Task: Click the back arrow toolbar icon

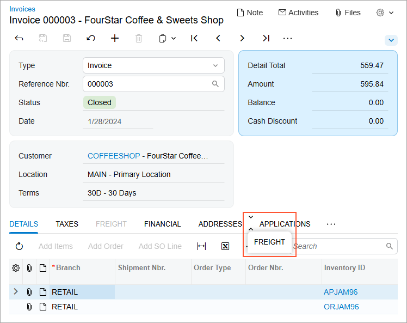Action: click(x=19, y=38)
